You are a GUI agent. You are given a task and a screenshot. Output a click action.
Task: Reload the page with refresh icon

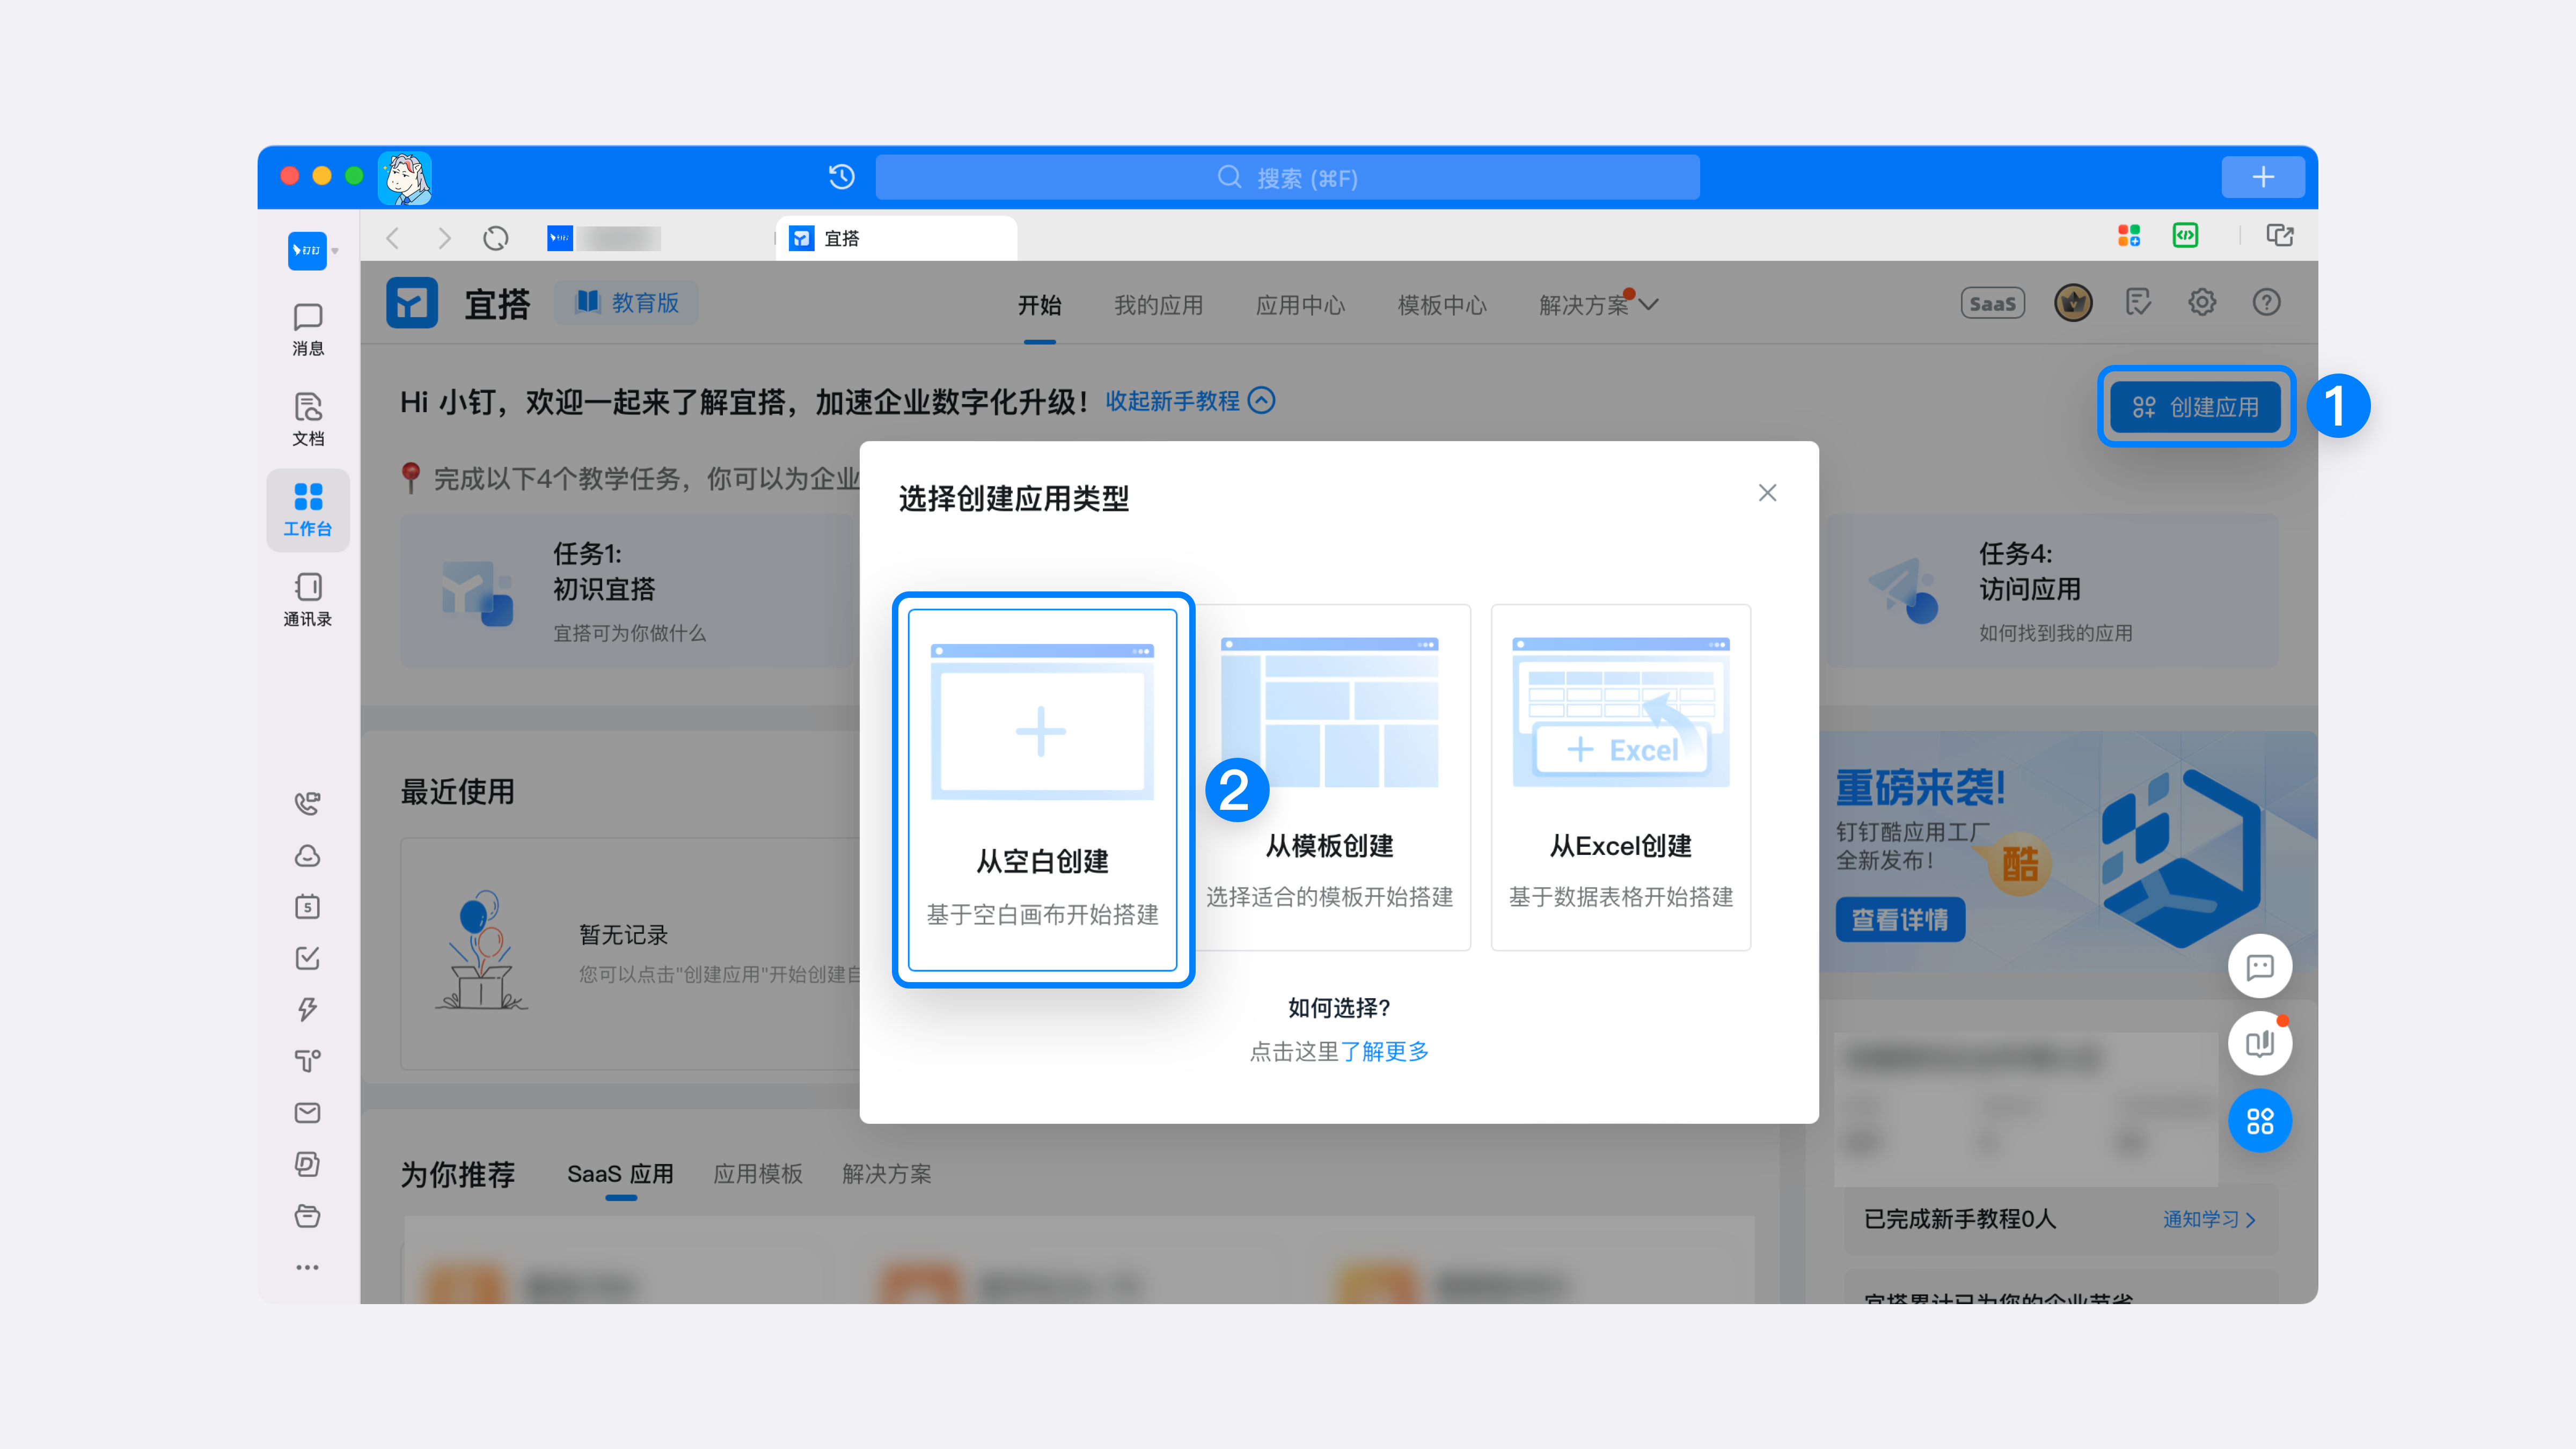point(496,238)
